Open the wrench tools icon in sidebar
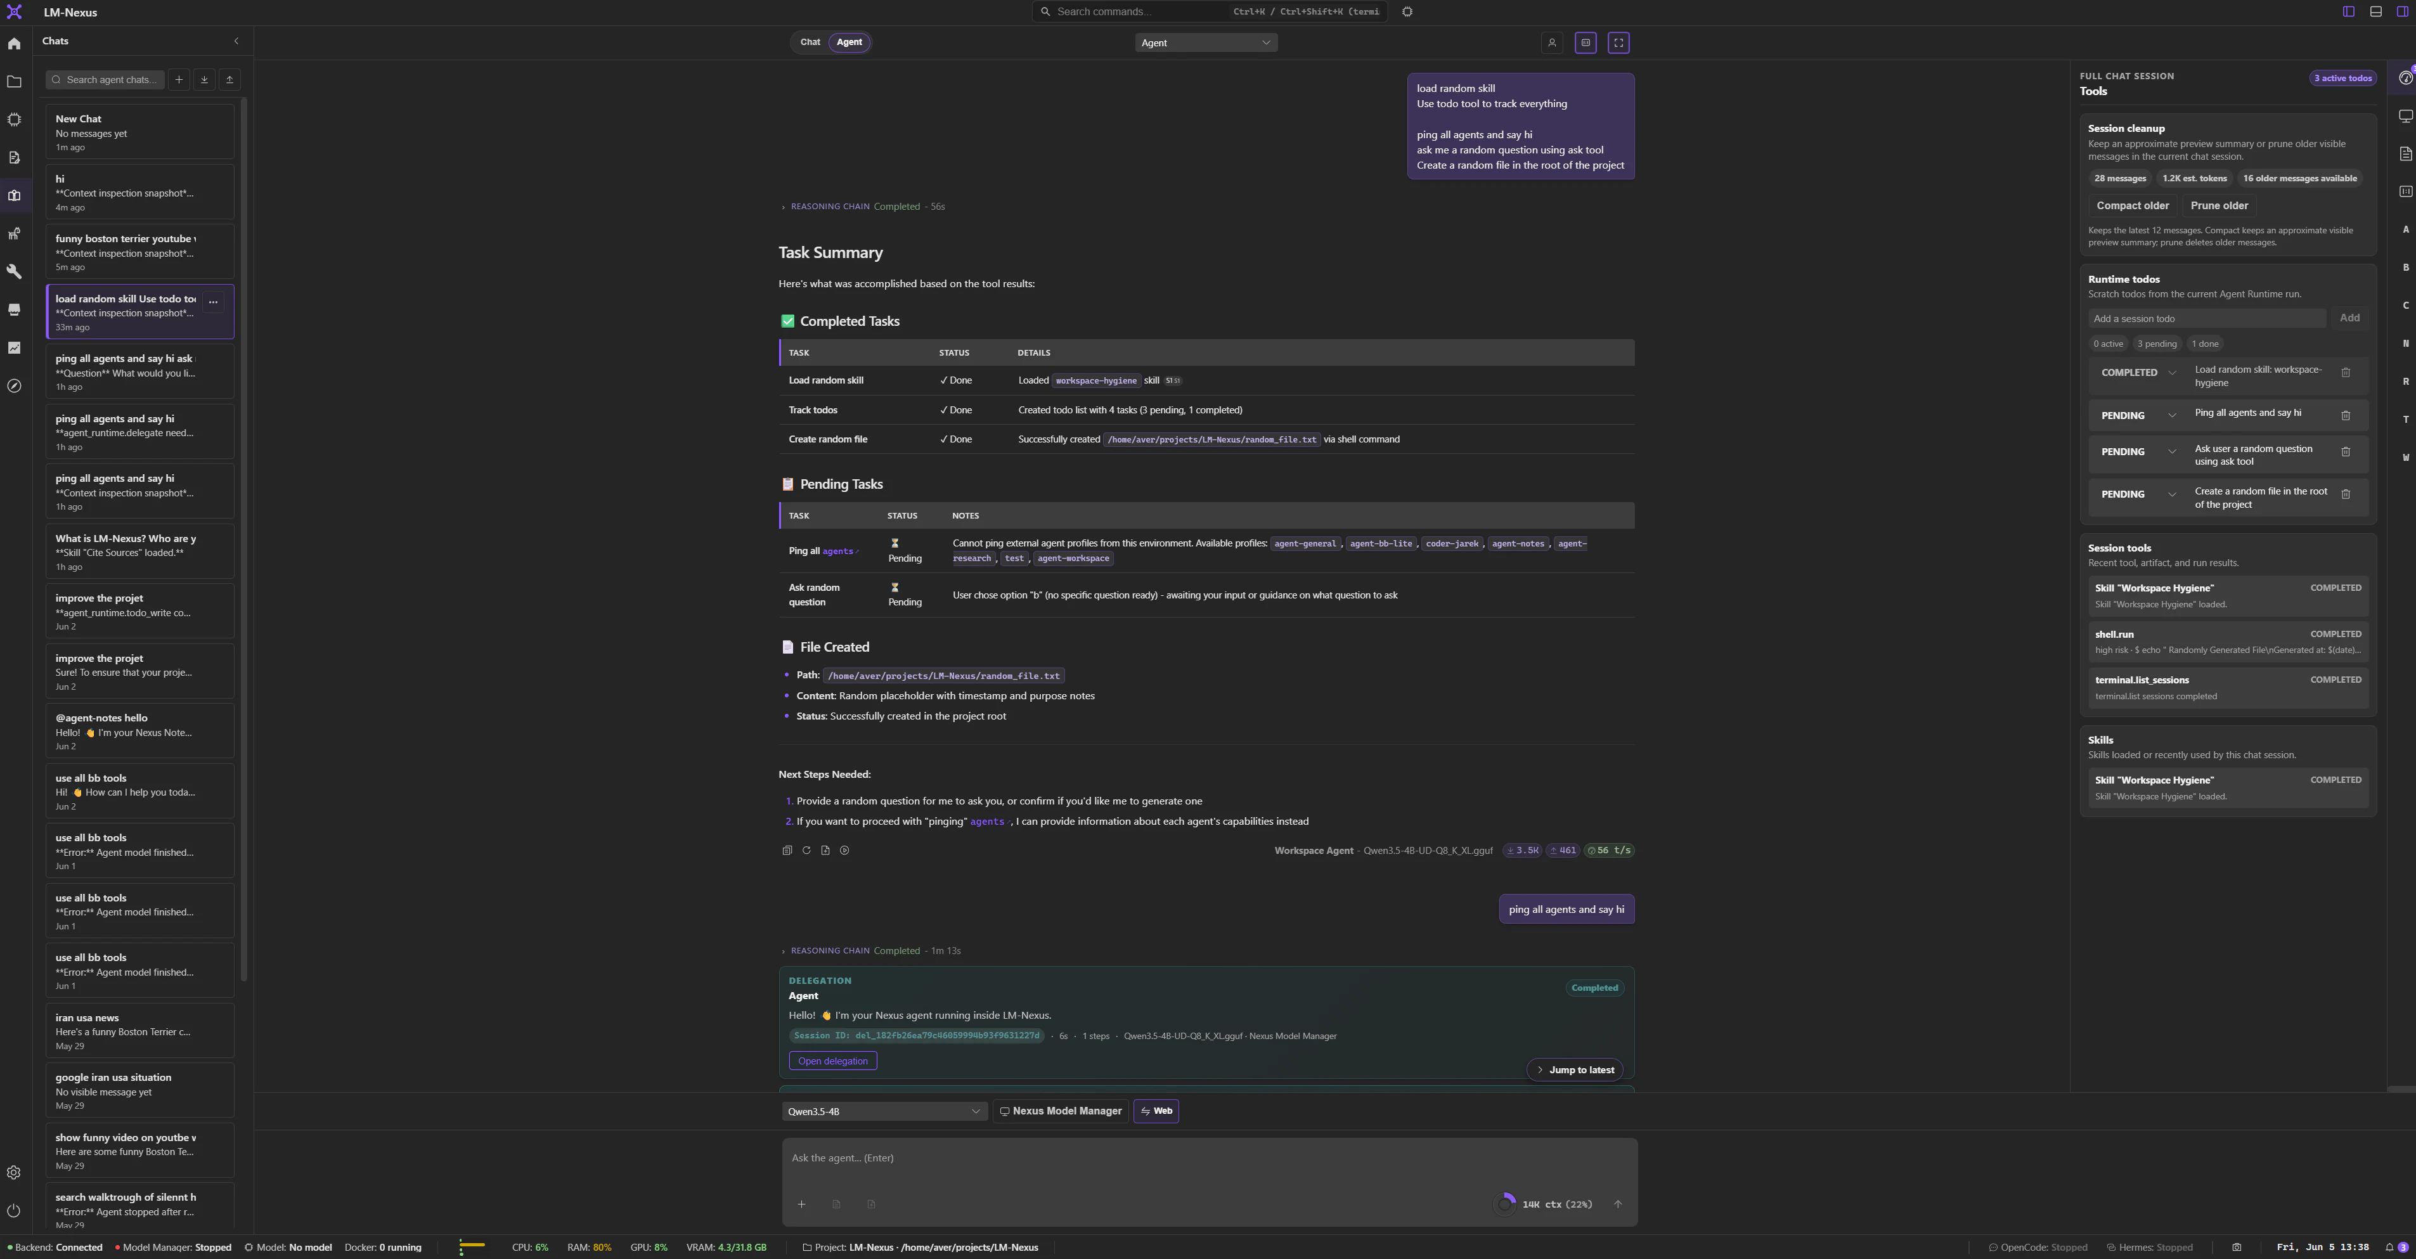Screen dimensions: 2416x1259 click(14, 271)
